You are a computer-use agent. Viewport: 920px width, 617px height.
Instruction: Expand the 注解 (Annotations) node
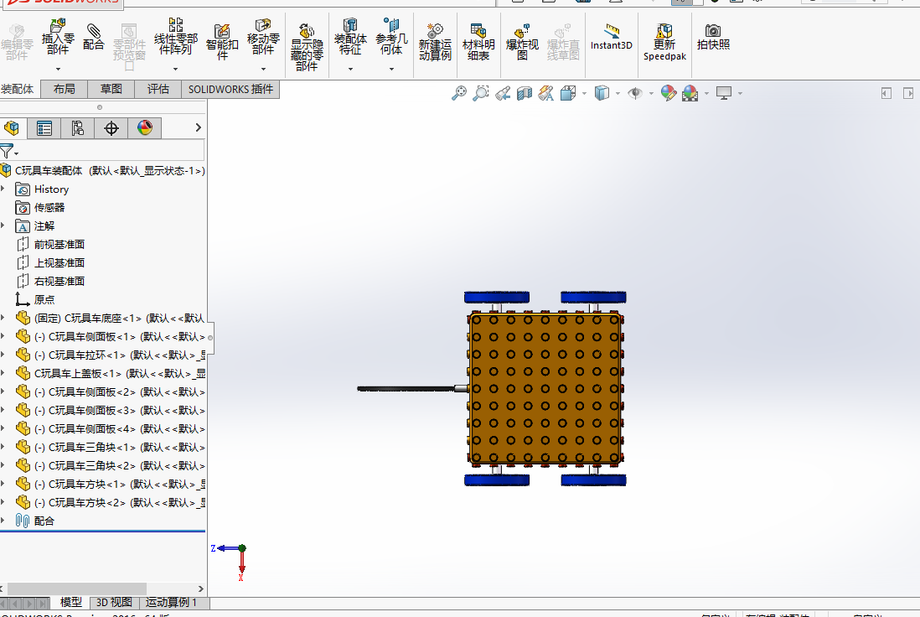pyautogui.click(x=3, y=226)
